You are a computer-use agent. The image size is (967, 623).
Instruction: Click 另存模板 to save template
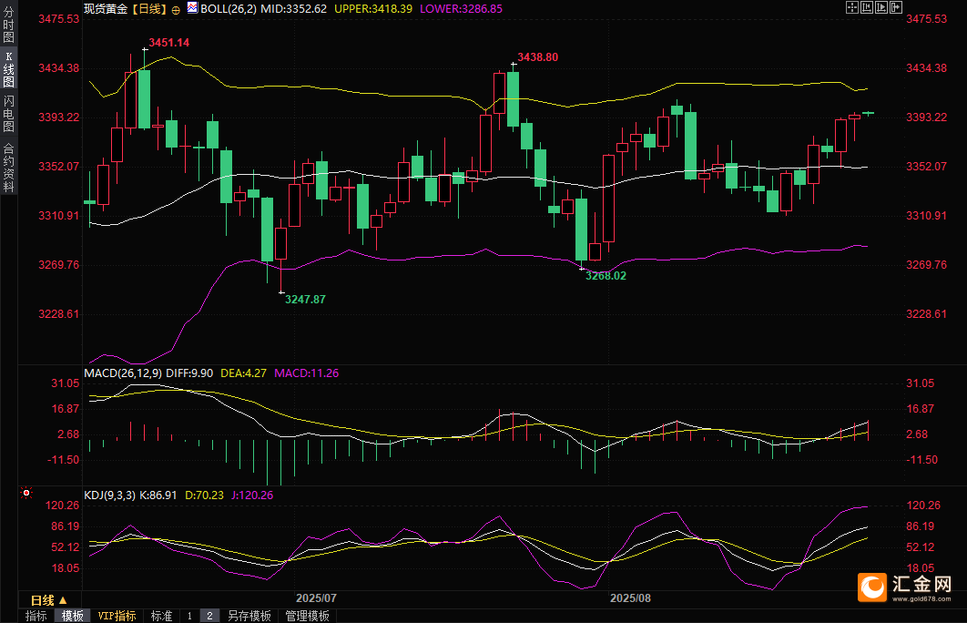pyautogui.click(x=249, y=616)
